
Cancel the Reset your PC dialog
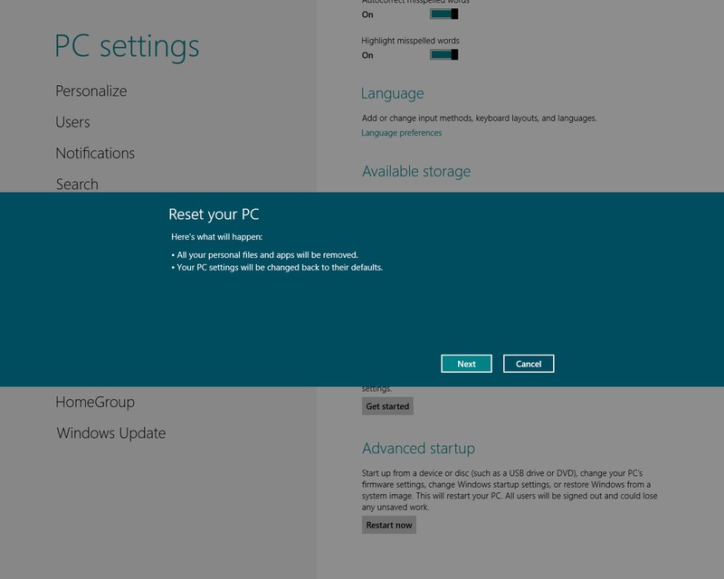click(x=529, y=364)
